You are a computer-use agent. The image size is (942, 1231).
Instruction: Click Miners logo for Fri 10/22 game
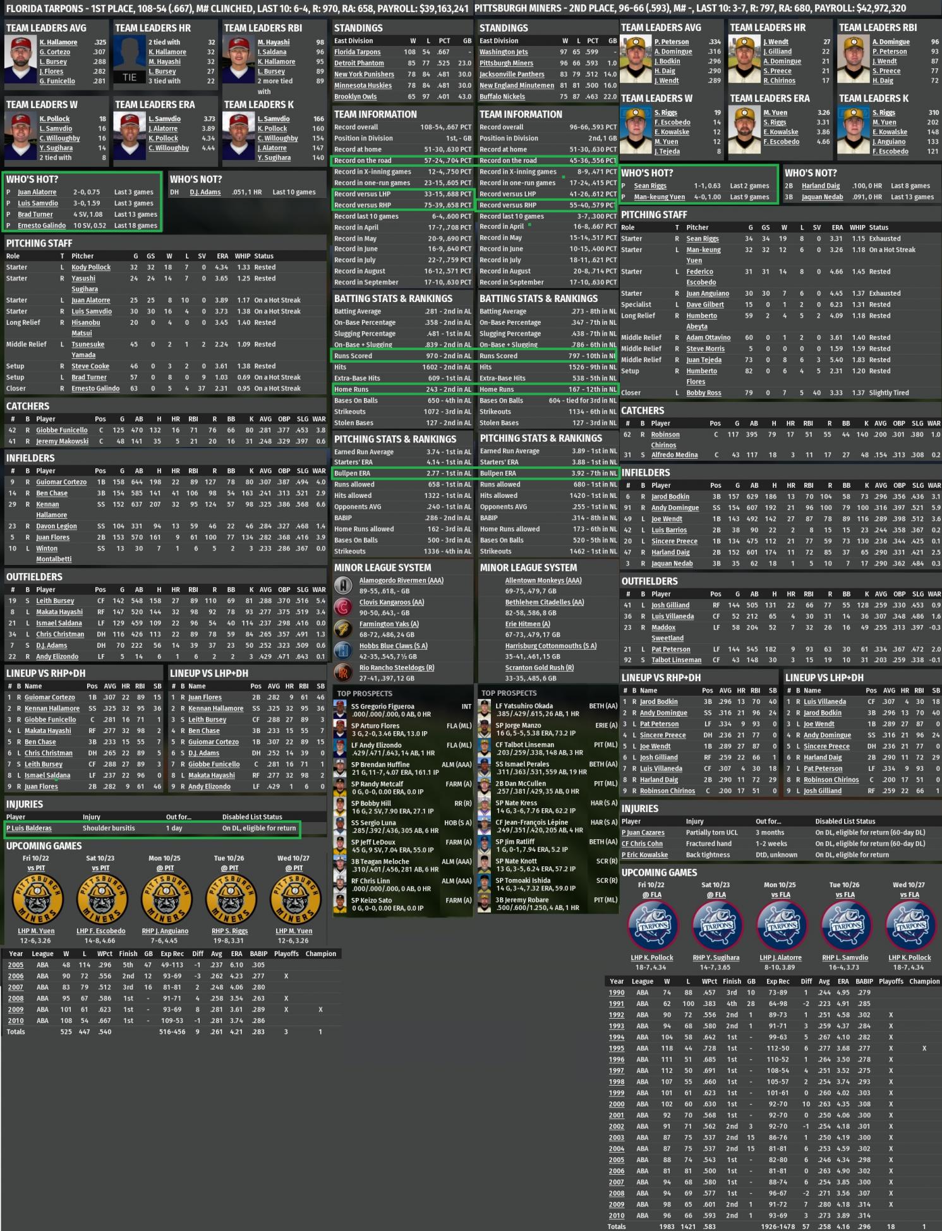[x=37, y=899]
